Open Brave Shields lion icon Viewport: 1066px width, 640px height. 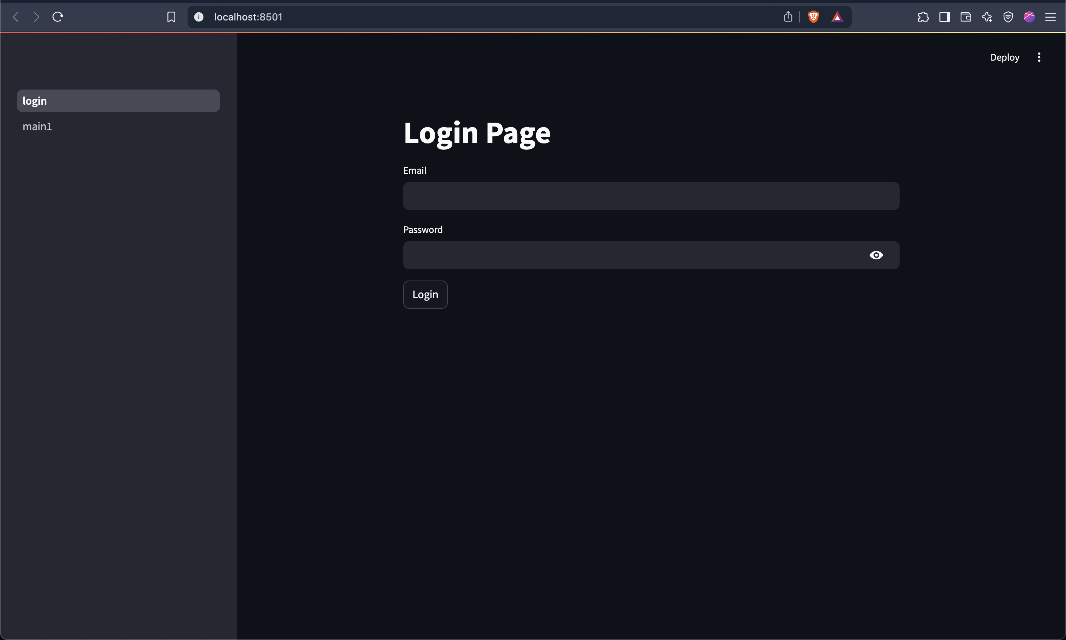click(x=813, y=17)
